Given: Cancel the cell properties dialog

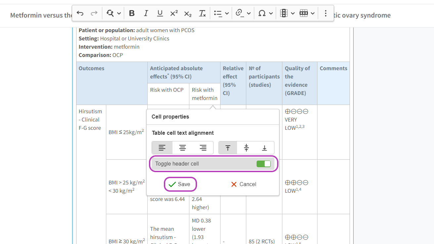Looking at the screenshot, I should click(244, 184).
